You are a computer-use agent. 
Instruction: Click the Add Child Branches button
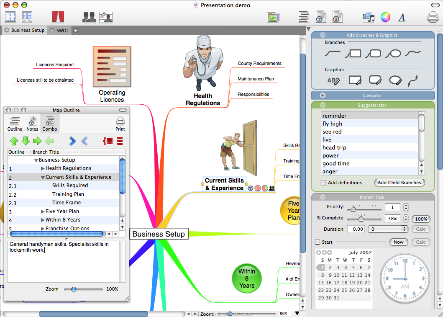(x=399, y=183)
